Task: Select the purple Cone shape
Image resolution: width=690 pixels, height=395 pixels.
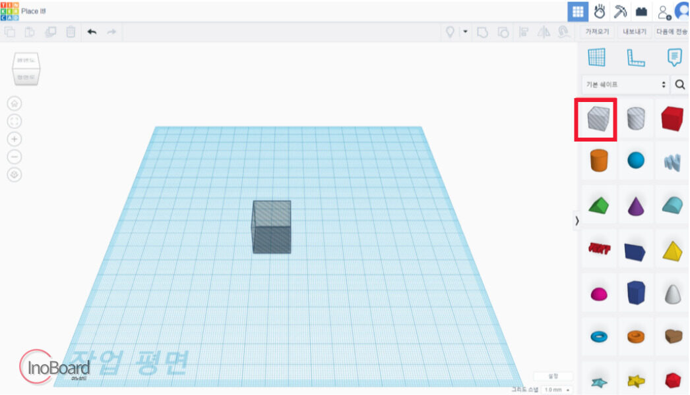Action: coord(636,205)
